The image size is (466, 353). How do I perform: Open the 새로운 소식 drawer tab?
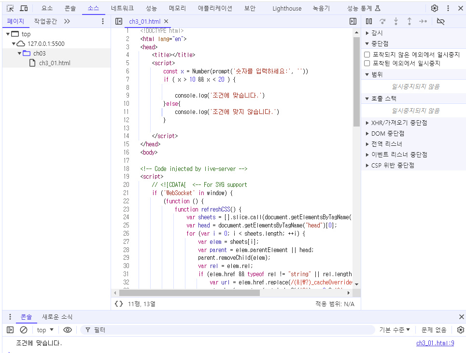point(57,317)
